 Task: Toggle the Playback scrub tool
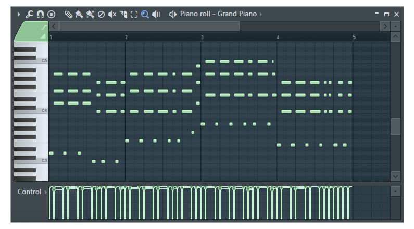[156, 14]
